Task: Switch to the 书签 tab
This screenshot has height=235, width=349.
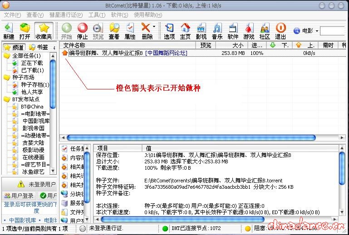Action: click(38, 47)
